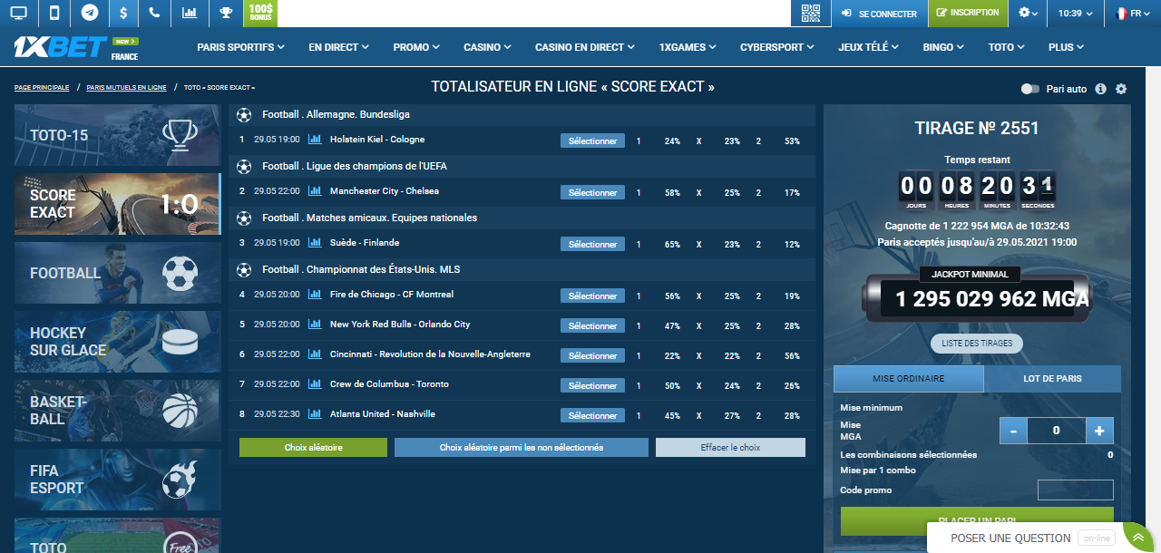This screenshot has height=553, width=1161.
Task: Select FOOTBALL toto in the sidebar
Action: [x=117, y=273]
